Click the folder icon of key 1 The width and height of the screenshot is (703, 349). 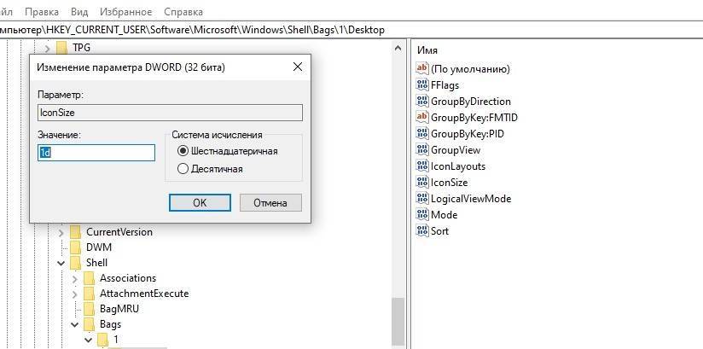click(x=103, y=339)
